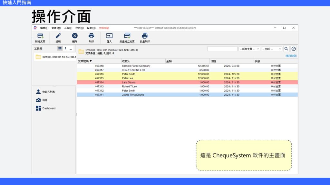Click 未付支票 status in row 467314
Viewport: 330px width, 185px height.
point(276,82)
